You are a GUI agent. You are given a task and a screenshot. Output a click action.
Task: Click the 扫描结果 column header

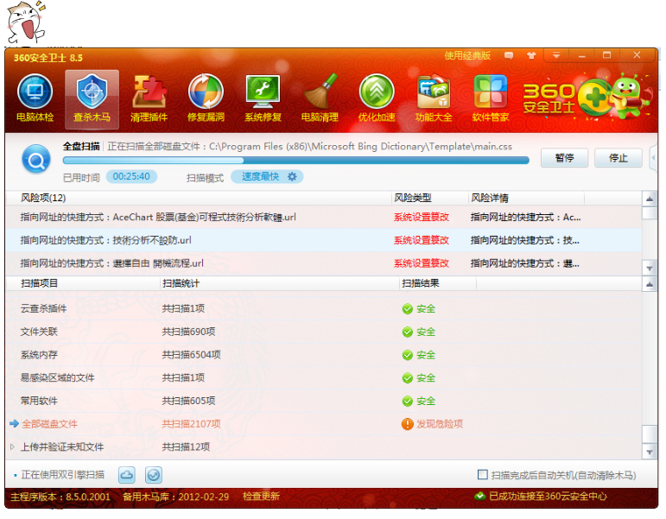[x=421, y=283]
